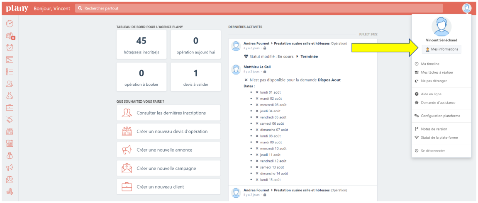Select Créer un nouveau devis d'opération

coord(168,131)
